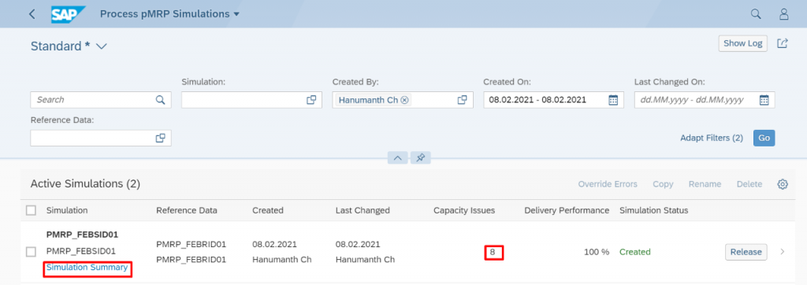The height and width of the screenshot is (285, 807).
Task: Open the Process pMRP Simulations title menu
Action: pos(169,14)
